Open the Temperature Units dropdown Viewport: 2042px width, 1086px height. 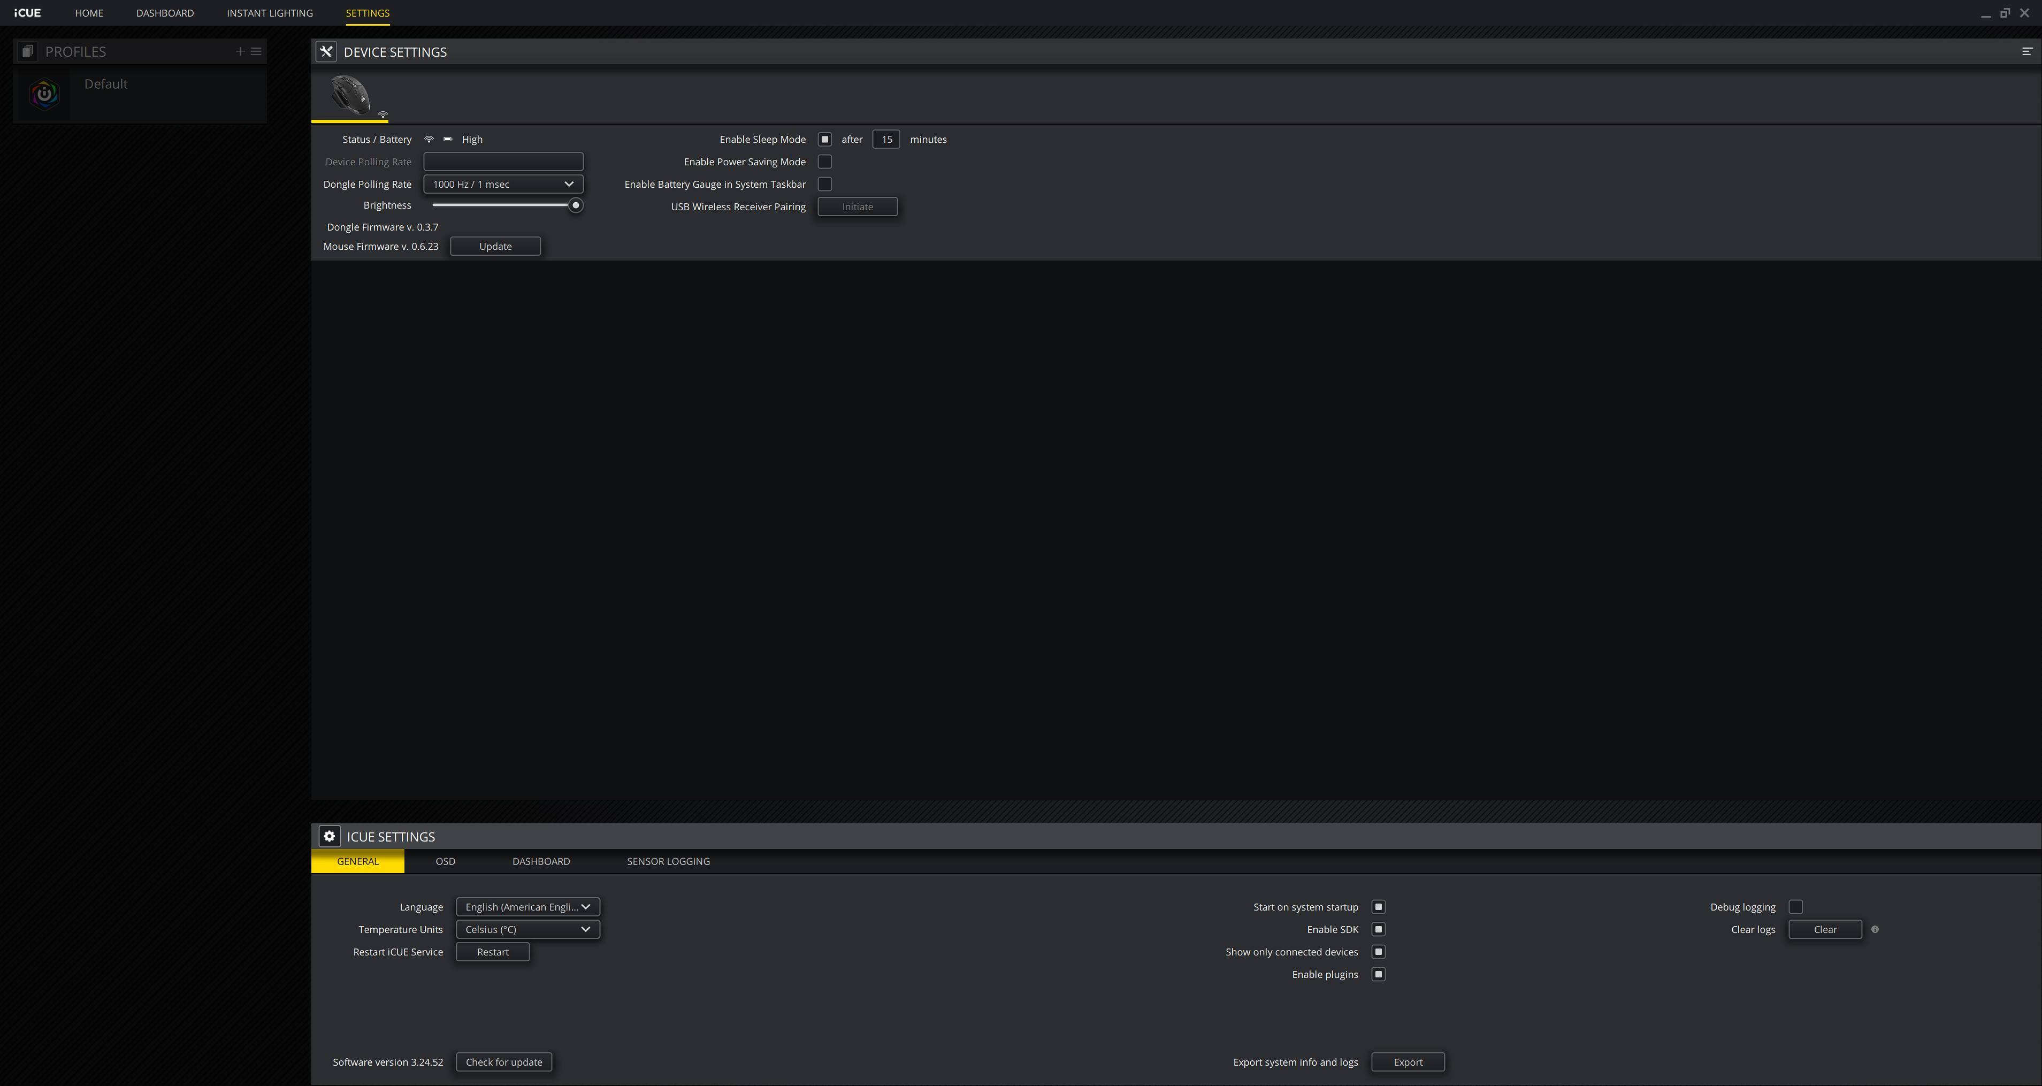pyautogui.click(x=527, y=929)
